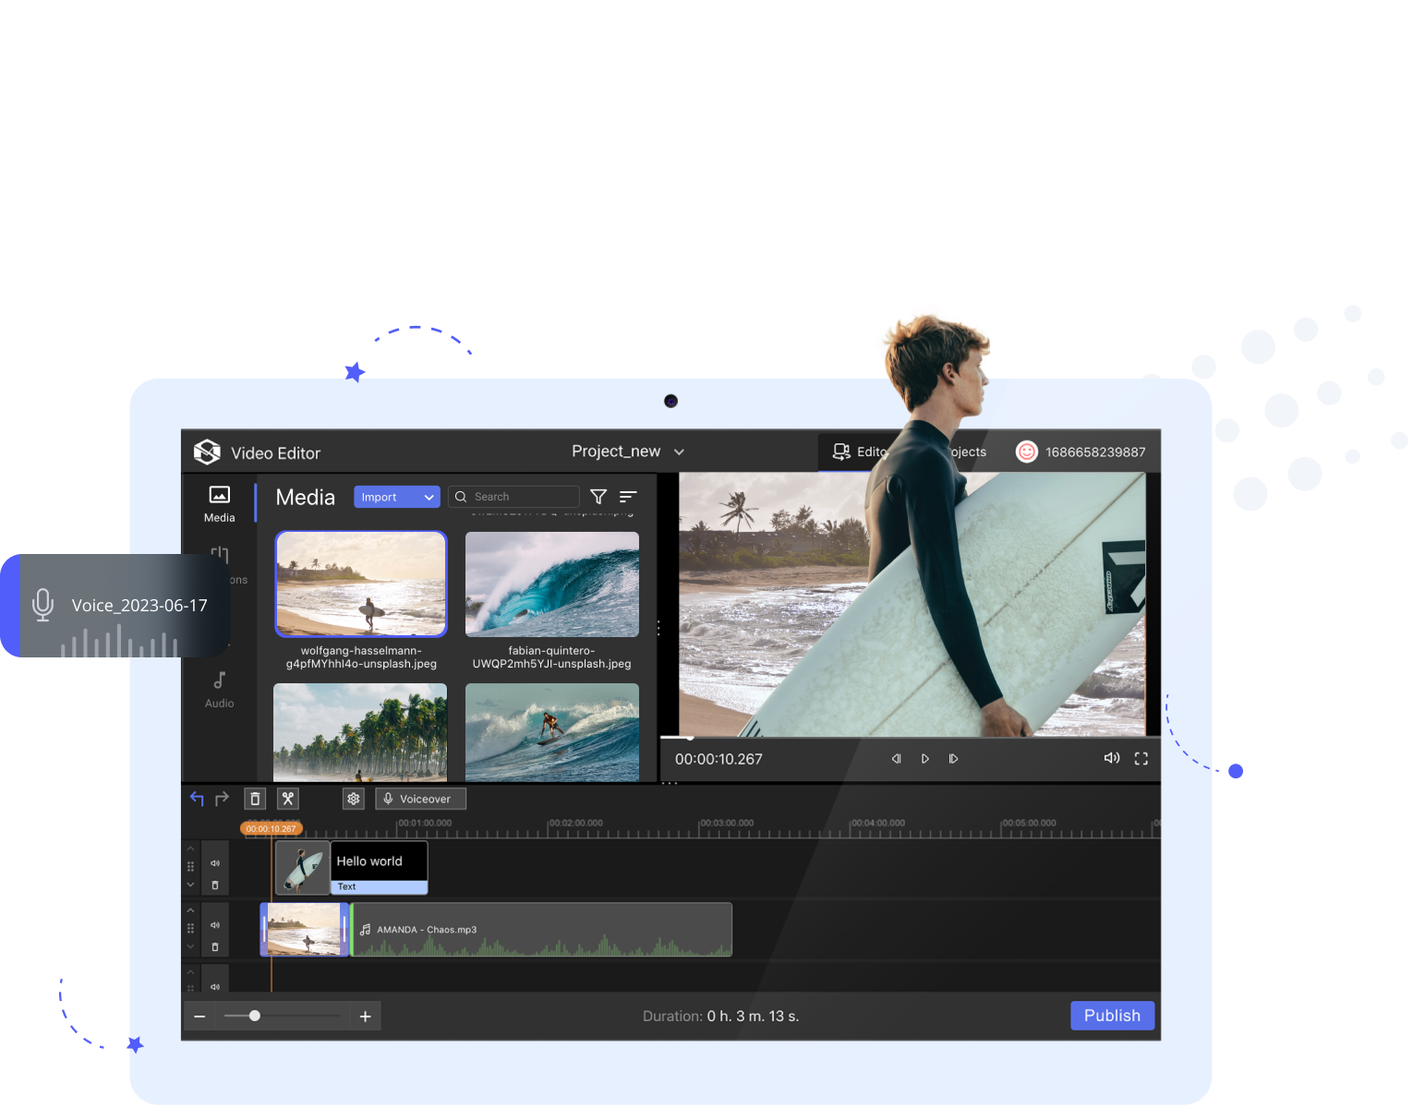Screen dimensions: 1413x1108
Task: Click the timeline zoom slider handle
Action: click(255, 1016)
